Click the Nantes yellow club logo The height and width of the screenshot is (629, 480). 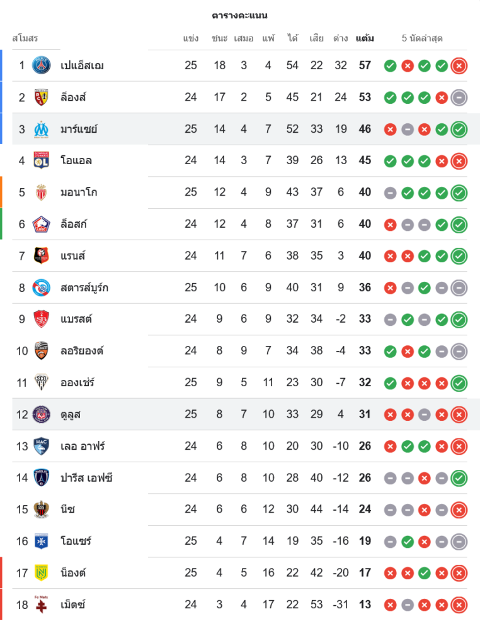[42, 572]
